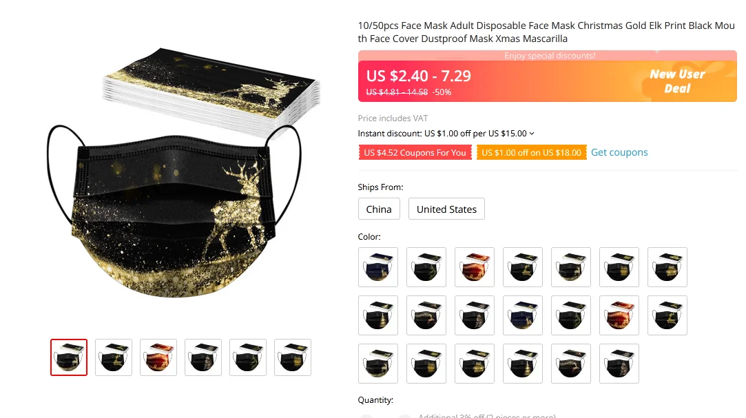Select the first gallery thumbnail with red border

(69, 357)
